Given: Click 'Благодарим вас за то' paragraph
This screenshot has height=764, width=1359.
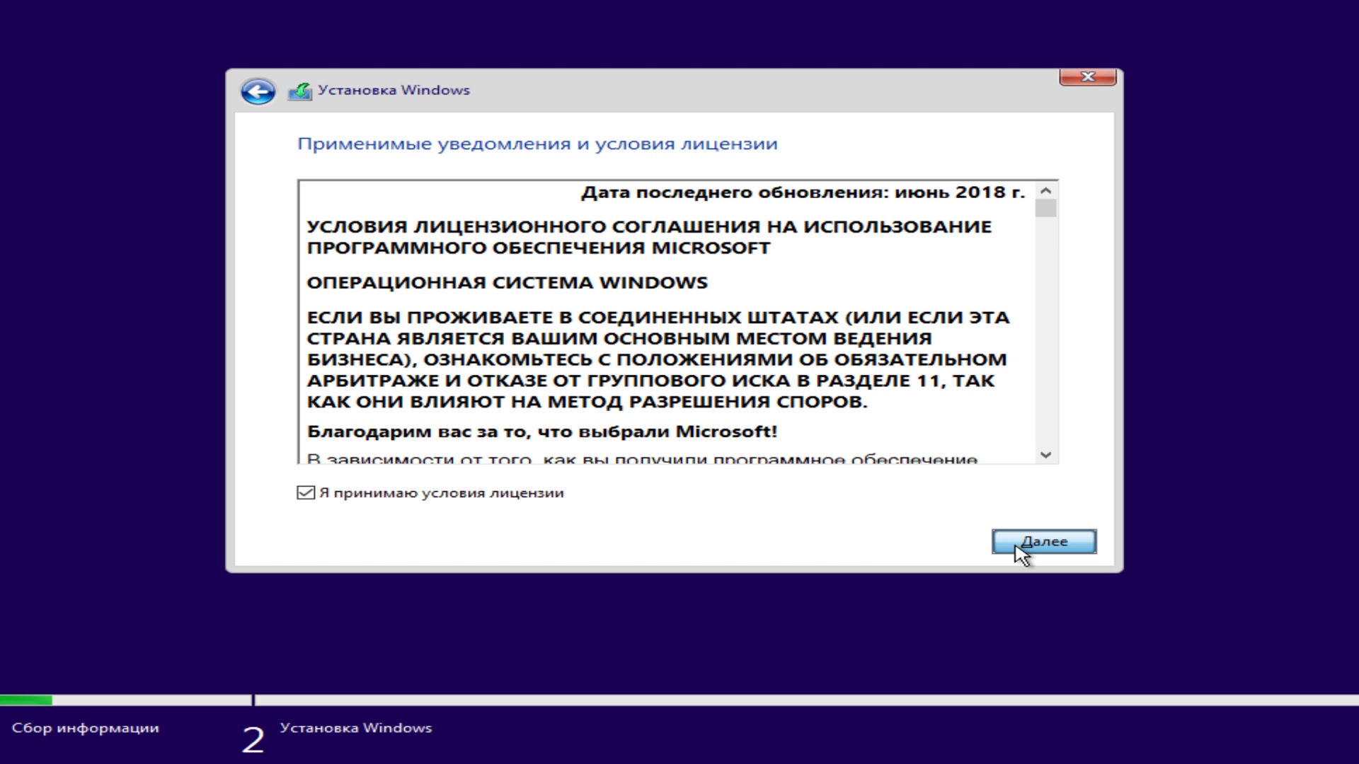Looking at the screenshot, I should coord(541,432).
